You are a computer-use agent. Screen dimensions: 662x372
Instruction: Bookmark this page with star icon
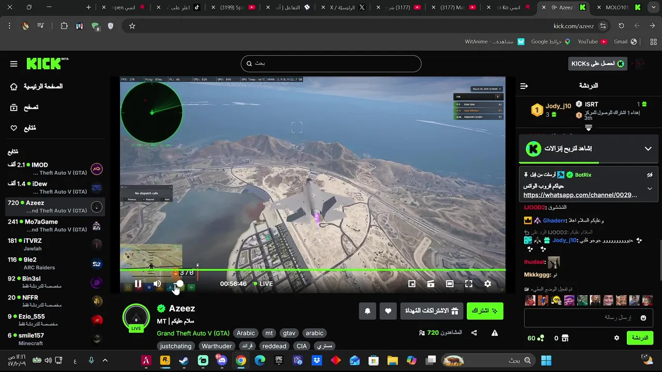pos(132,26)
